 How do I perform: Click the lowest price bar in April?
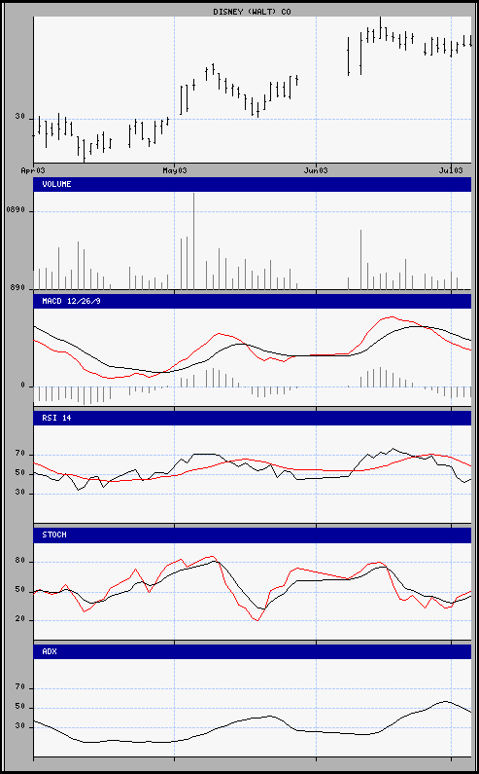85,151
